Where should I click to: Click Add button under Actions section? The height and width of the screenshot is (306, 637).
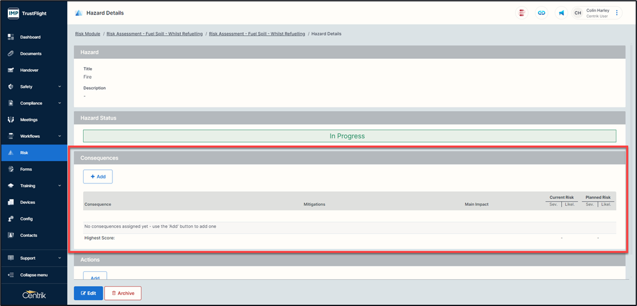(x=95, y=276)
